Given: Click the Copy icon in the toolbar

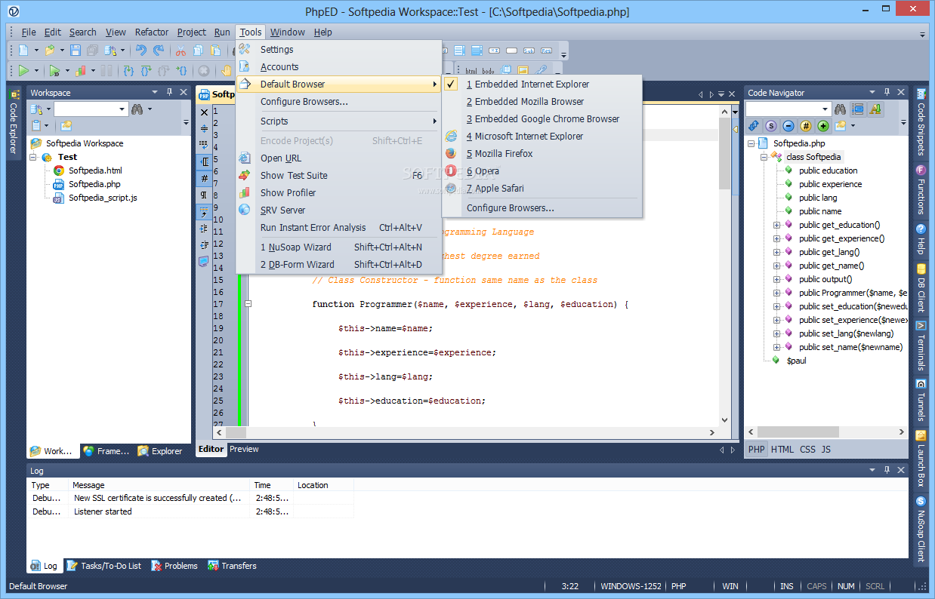Looking at the screenshot, I should (x=198, y=51).
